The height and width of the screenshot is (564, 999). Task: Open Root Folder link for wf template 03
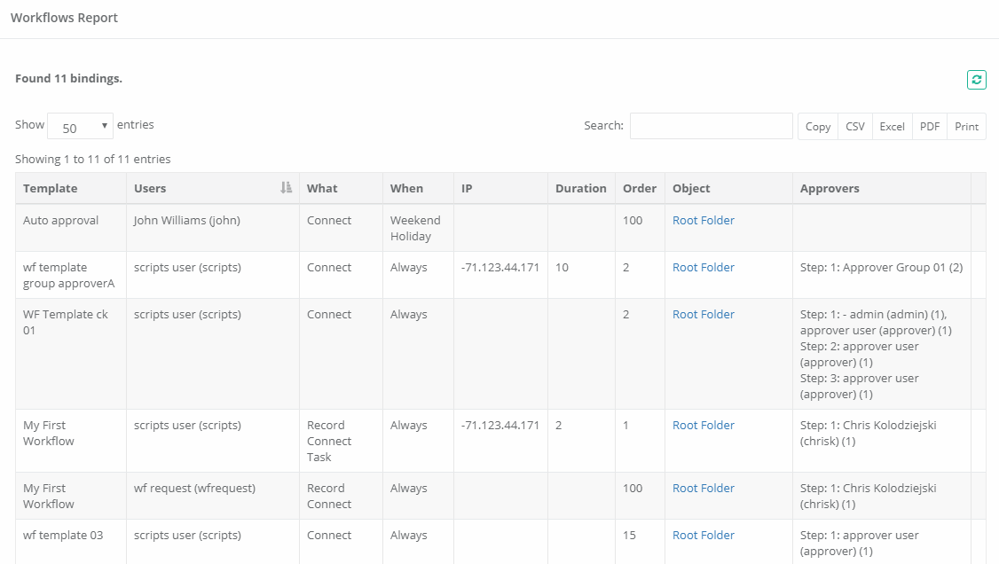[x=704, y=536]
